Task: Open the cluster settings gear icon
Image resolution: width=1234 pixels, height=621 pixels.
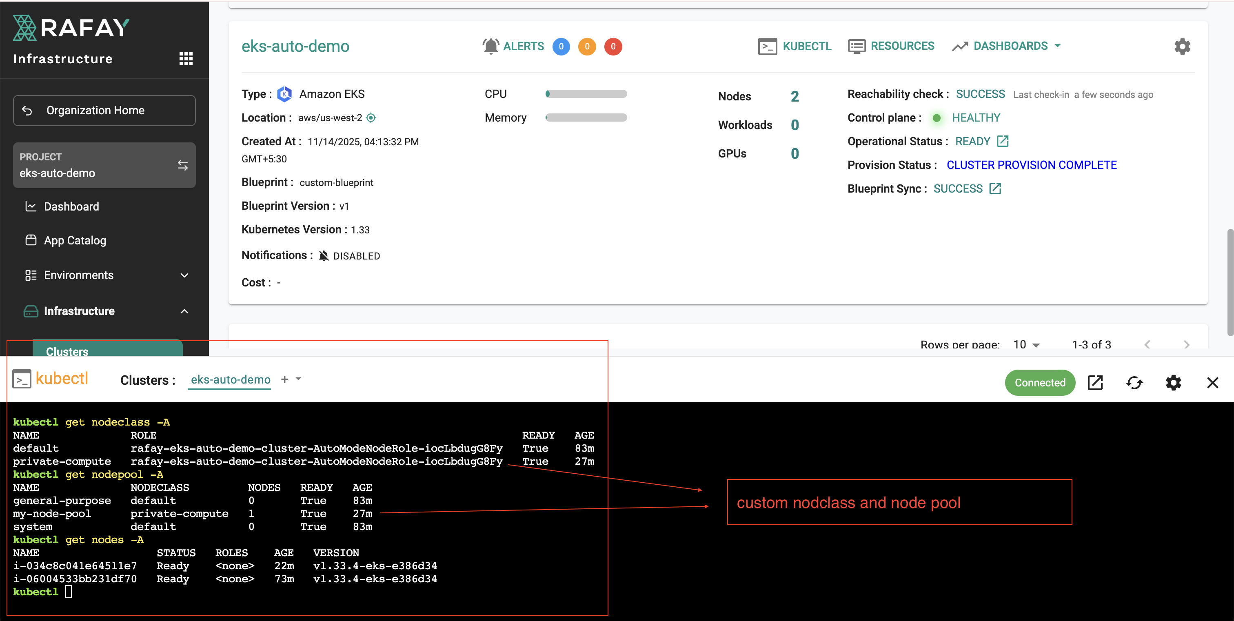Action: coord(1182,47)
